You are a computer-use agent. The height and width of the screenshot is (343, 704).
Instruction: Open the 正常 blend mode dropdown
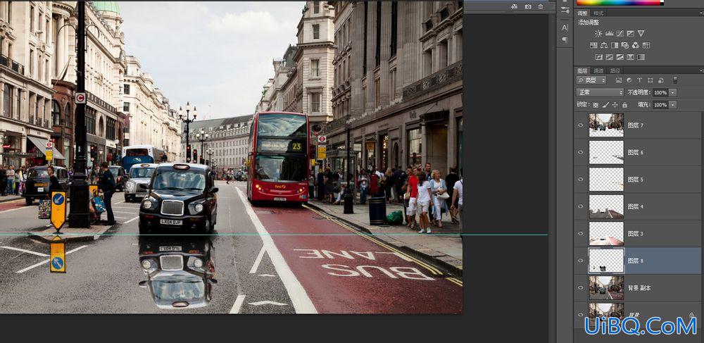point(600,92)
